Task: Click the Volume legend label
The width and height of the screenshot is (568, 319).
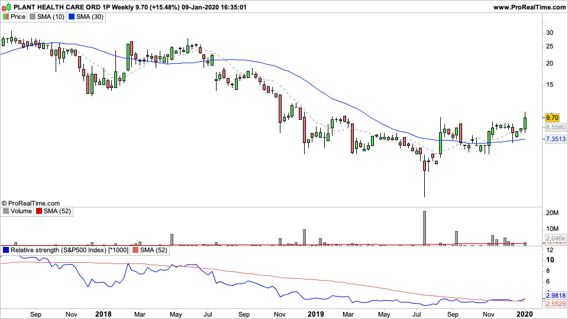Action: pyautogui.click(x=21, y=211)
